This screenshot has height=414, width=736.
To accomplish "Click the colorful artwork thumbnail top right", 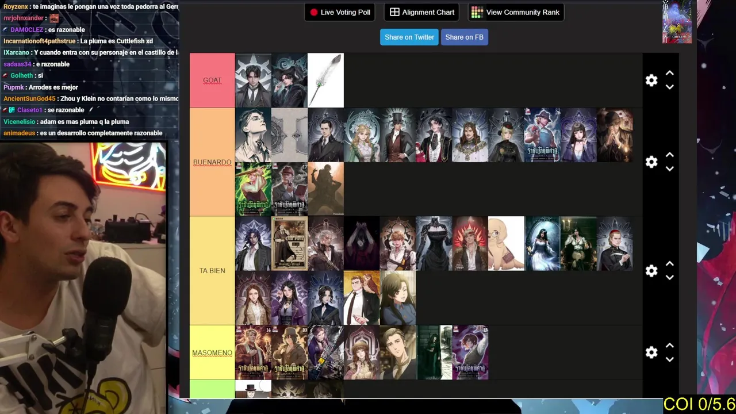I will point(677,22).
